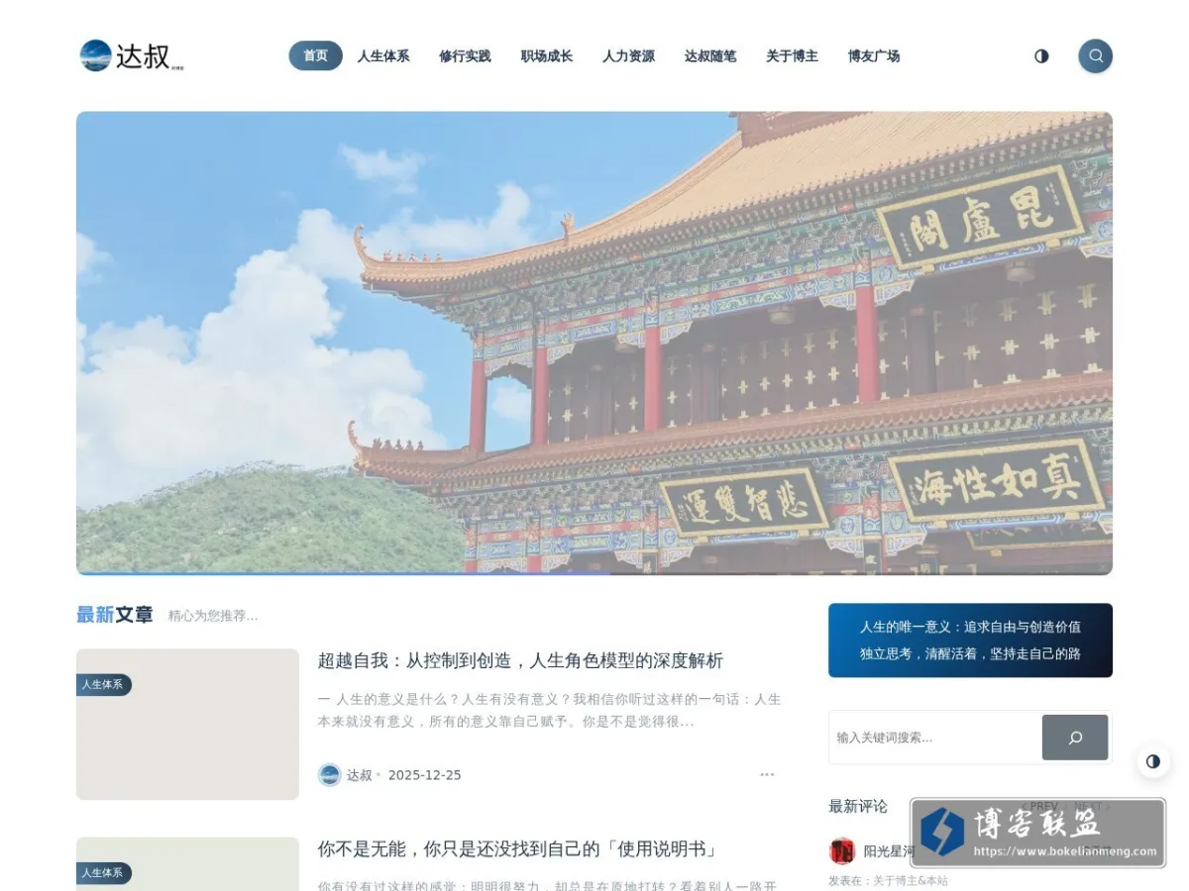Click 人生体系 tag on second thumbnail
The height and width of the screenshot is (891, 1189).
[x=103, y=873]
